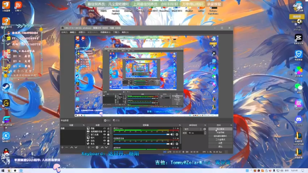Move the selected scene up
The height and width of the screenshot is (173, 308).
pyautogui.click(x=72, y=147)
